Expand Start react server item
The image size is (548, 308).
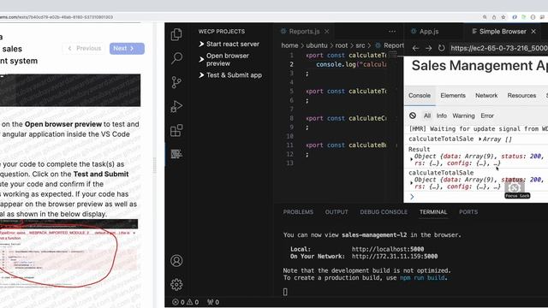(229, 44)
